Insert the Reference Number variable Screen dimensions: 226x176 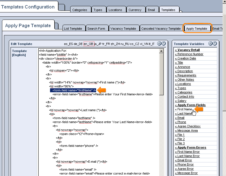[189, 54]
